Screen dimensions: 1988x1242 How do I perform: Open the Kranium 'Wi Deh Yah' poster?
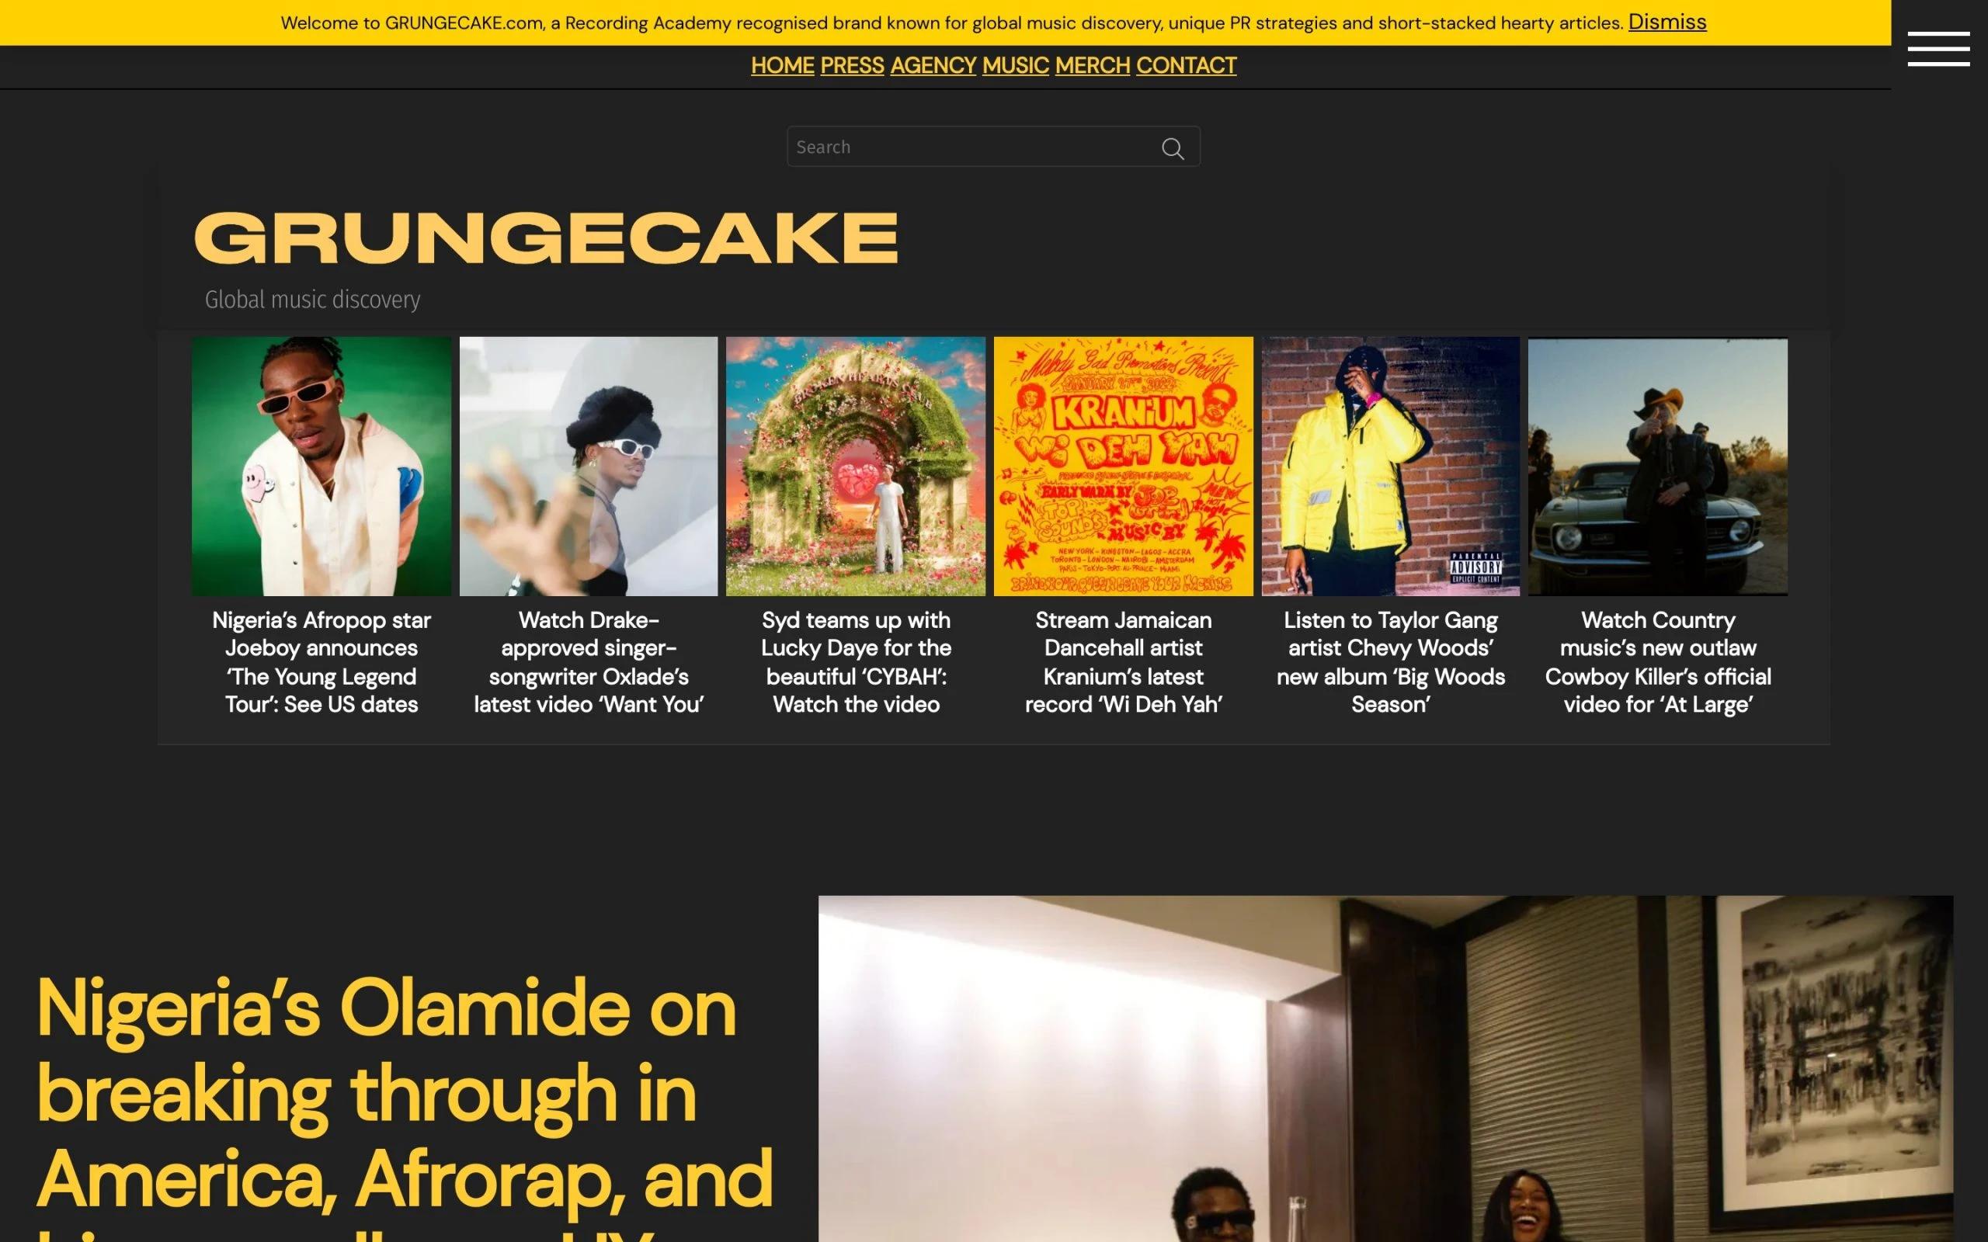click(x=1123, y=466)
